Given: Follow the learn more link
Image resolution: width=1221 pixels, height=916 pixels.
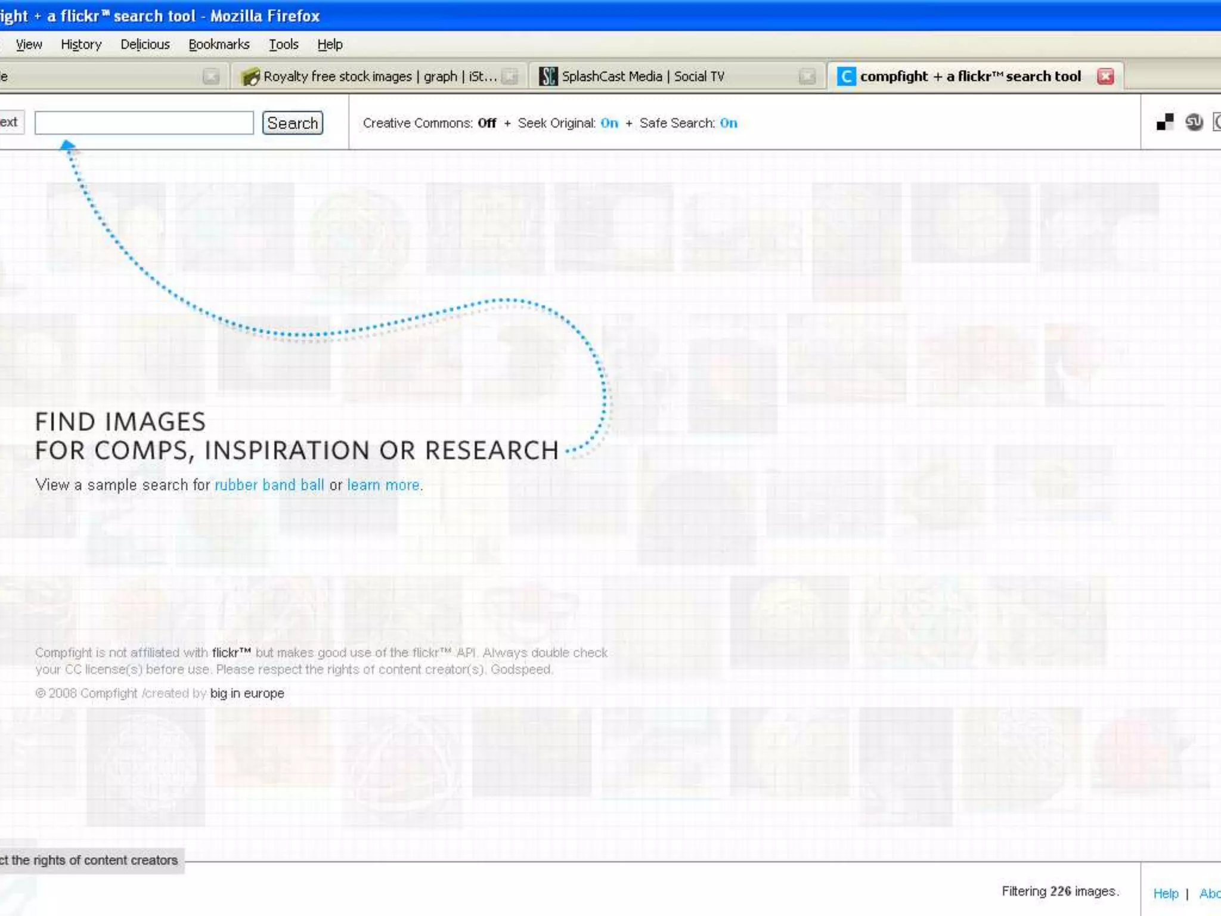Looking at the screenshot, I should pos(383,485).
